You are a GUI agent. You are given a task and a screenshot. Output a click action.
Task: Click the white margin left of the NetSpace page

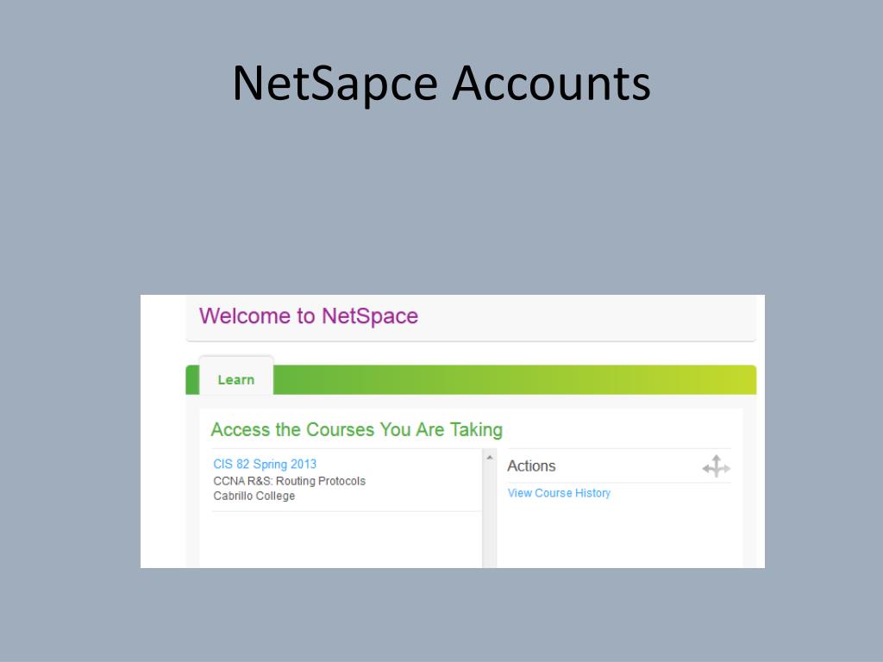(x=163, y=431)
